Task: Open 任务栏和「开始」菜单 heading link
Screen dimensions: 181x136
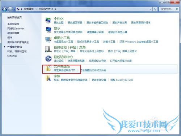Action: pos(70,48)
